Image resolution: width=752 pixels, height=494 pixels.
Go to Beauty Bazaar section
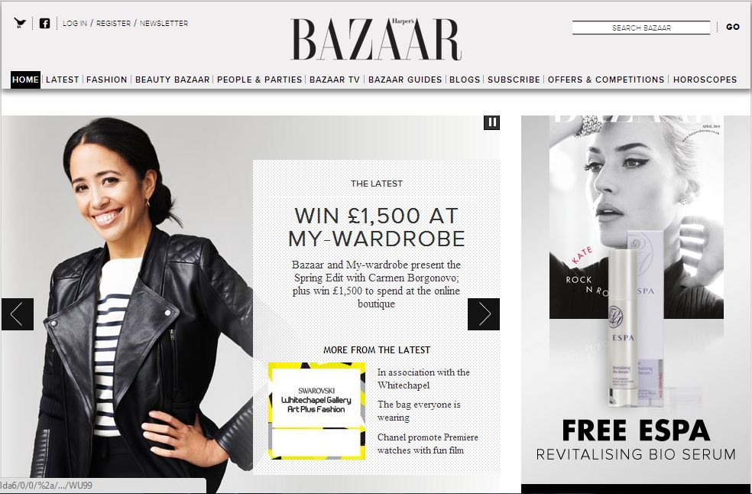[x=172, y=80]
